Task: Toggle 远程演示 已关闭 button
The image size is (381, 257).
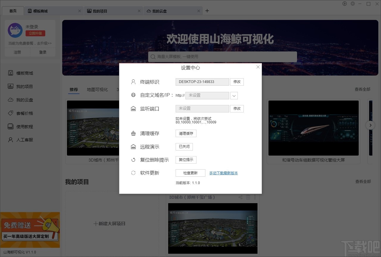Action: (x=184, y=147)
